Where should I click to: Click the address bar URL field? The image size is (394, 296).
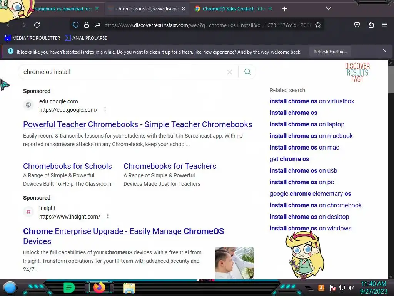coord(207,25)
